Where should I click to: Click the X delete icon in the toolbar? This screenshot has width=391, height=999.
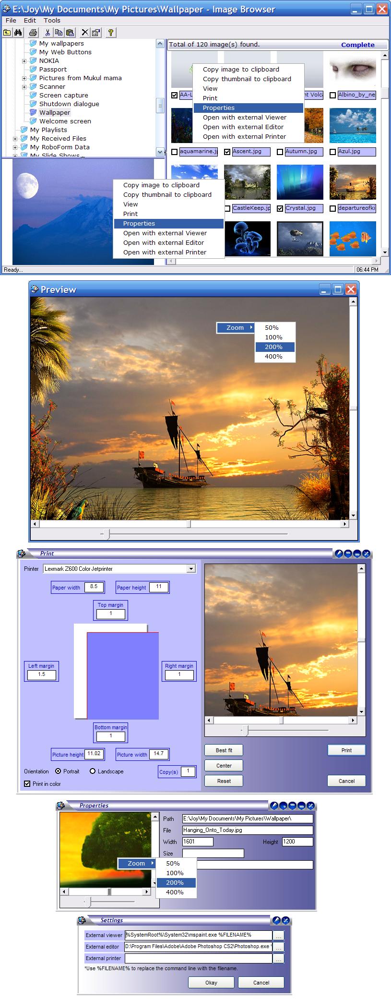84,33
